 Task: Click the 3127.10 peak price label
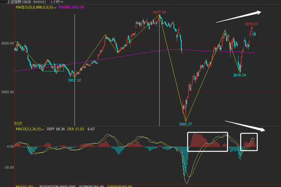[159, 12]
